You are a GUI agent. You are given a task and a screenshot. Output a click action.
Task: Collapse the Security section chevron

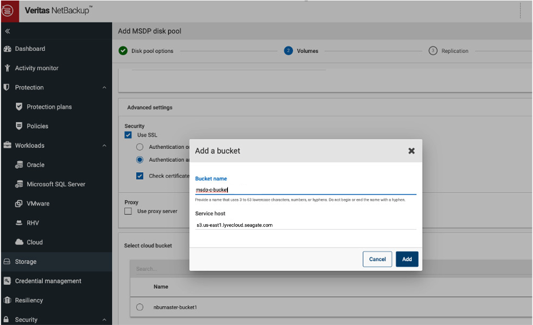(105, 319)
